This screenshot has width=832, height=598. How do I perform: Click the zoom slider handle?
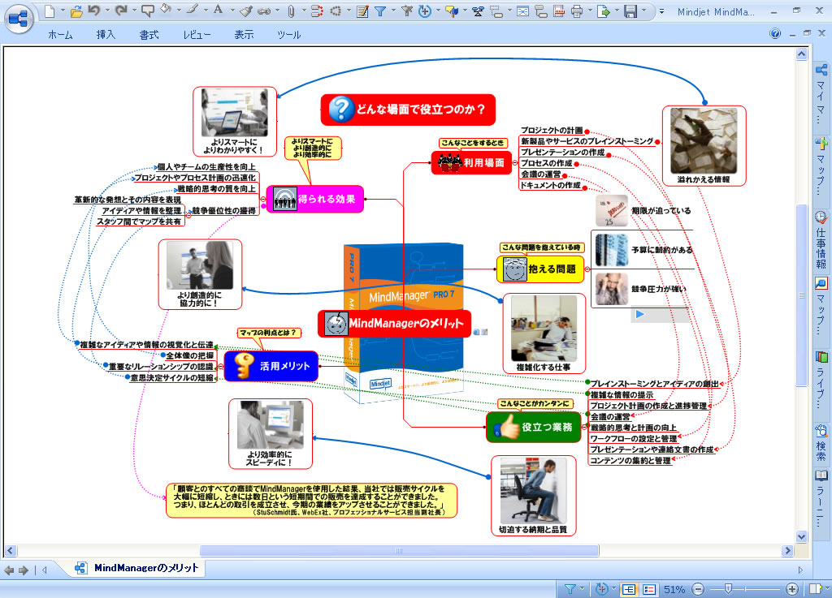(x=728, y=589)
